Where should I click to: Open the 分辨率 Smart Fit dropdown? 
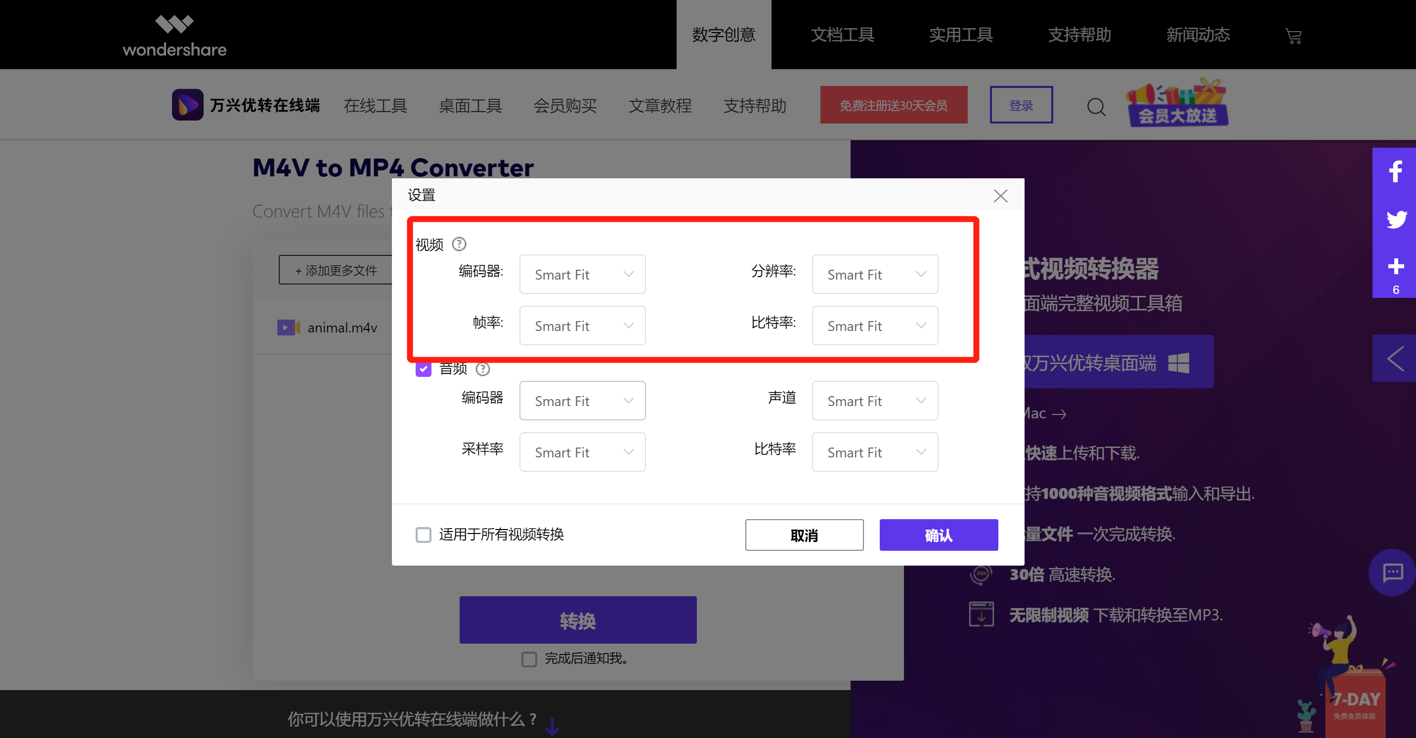(x=874, y=274)
